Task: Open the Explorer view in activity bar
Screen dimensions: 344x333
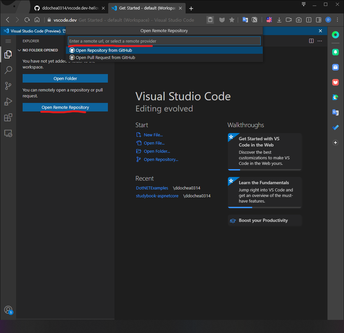Action: 8,54
